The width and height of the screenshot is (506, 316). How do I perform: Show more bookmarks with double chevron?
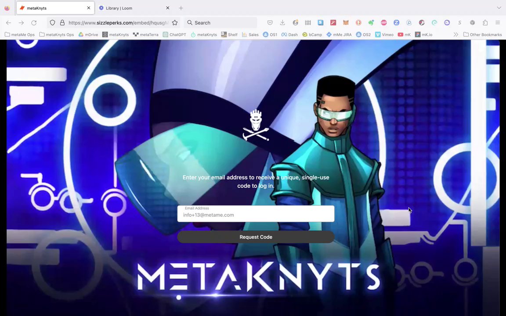click(x=455, y=35)
